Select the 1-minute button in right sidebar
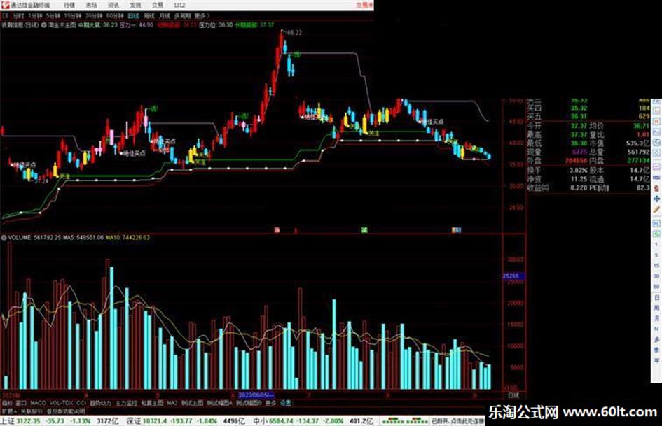The image size is (662, 426). [656, 245]
